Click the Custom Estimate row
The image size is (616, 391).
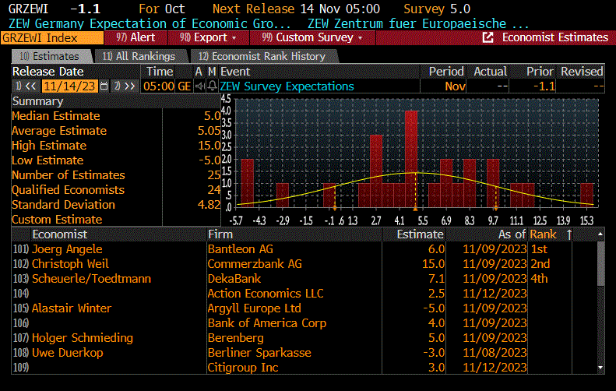pos(116,220)
